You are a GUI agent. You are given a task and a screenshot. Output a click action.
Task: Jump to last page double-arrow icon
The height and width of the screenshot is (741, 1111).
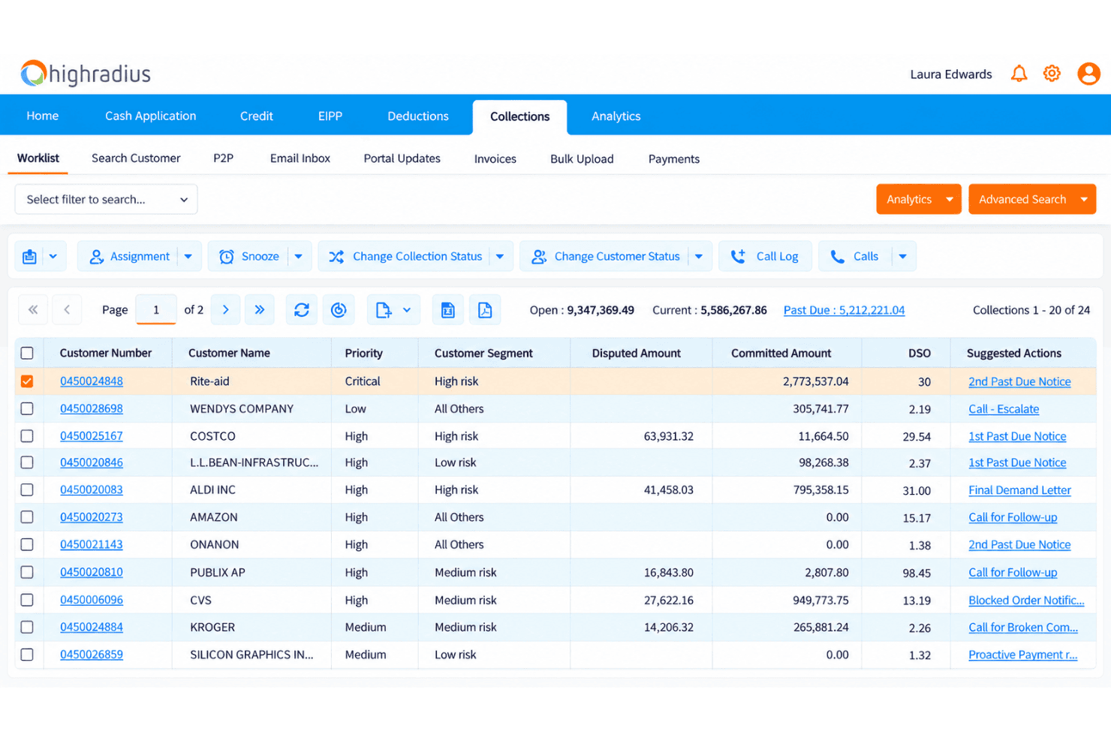tap(260, 309)
